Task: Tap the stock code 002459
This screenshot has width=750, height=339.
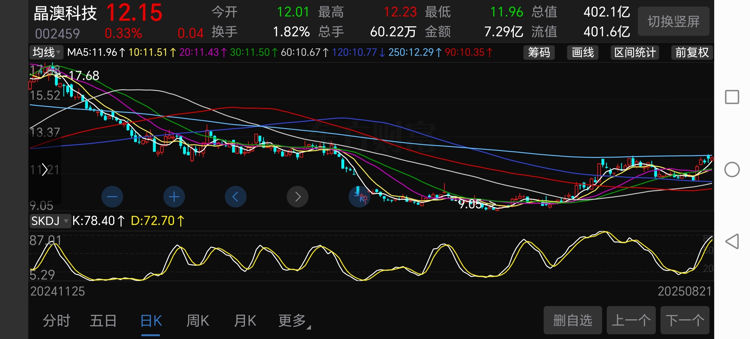Action: coord(57,34)
